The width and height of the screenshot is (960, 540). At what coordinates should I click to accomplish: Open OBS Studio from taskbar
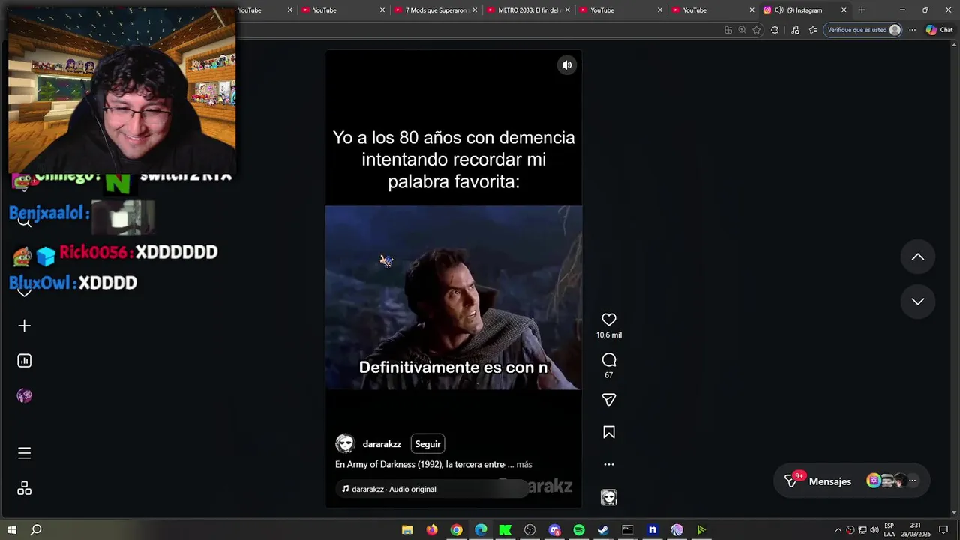(530, 530)
